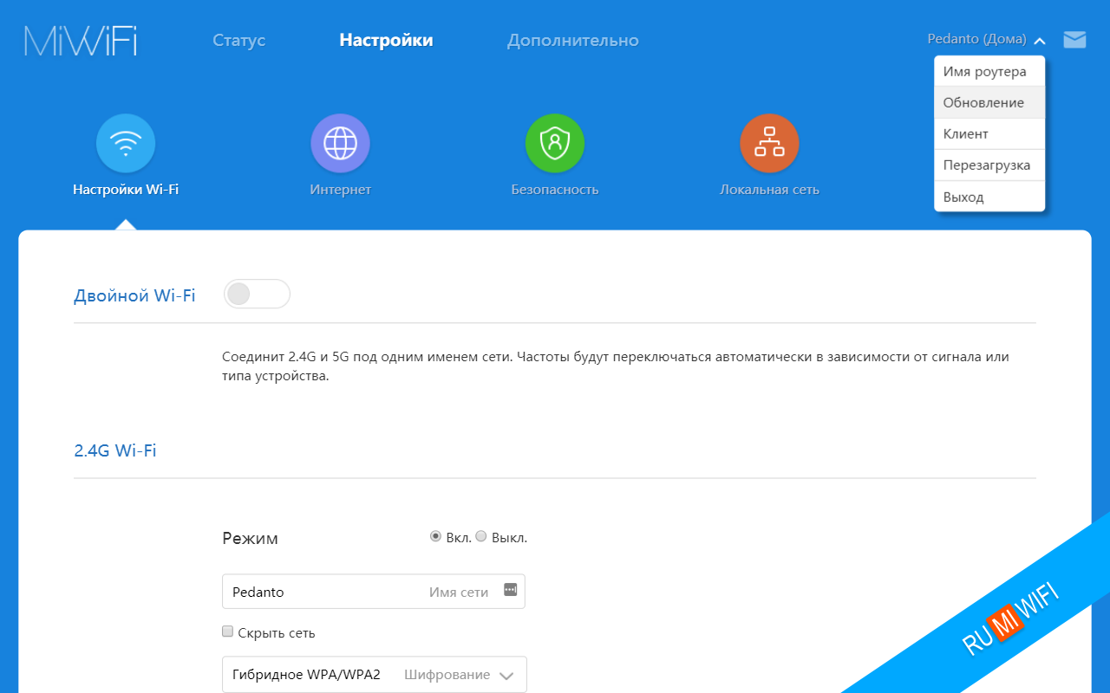Choose 'Клиент' from the menu
The image size is (1110, 693).
pos(989,134)
